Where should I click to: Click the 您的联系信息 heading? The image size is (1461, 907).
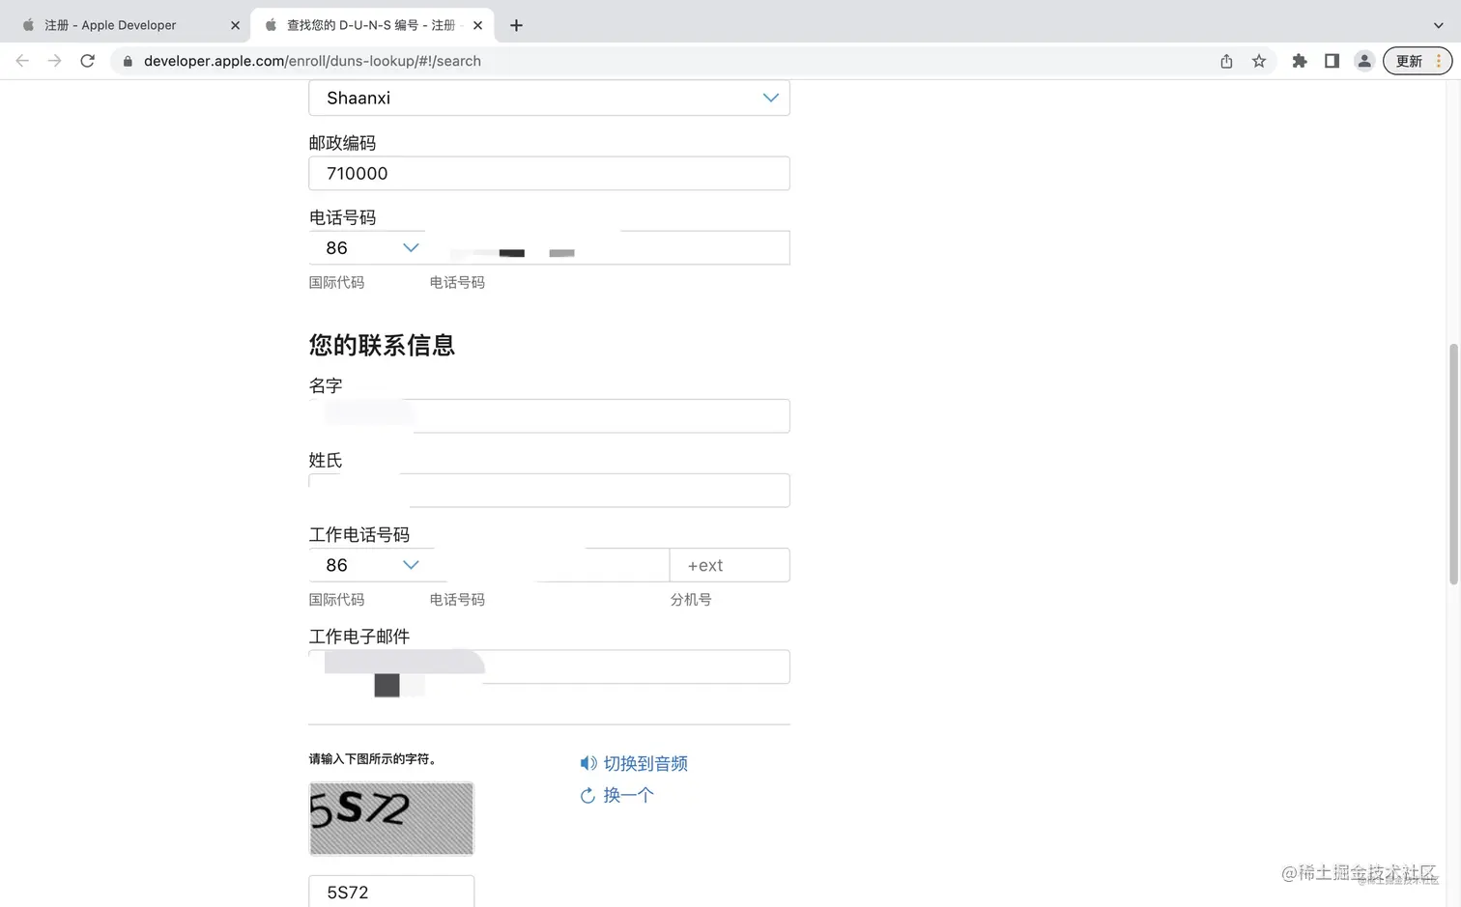tap(382, 345)
